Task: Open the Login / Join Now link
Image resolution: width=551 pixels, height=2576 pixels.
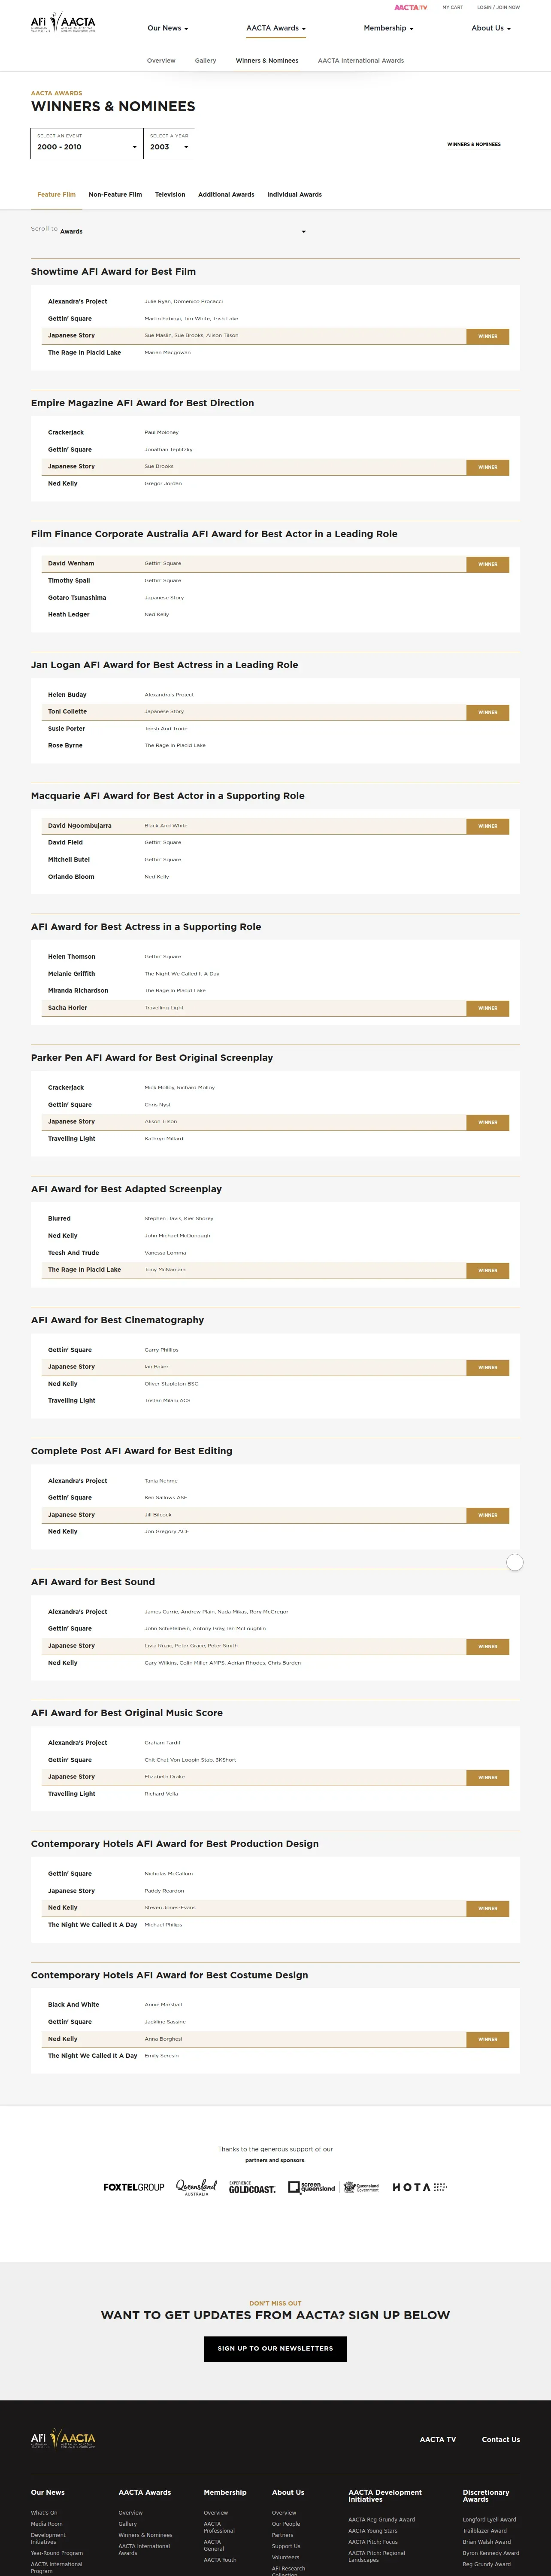Action: click(x=498, y=7)
